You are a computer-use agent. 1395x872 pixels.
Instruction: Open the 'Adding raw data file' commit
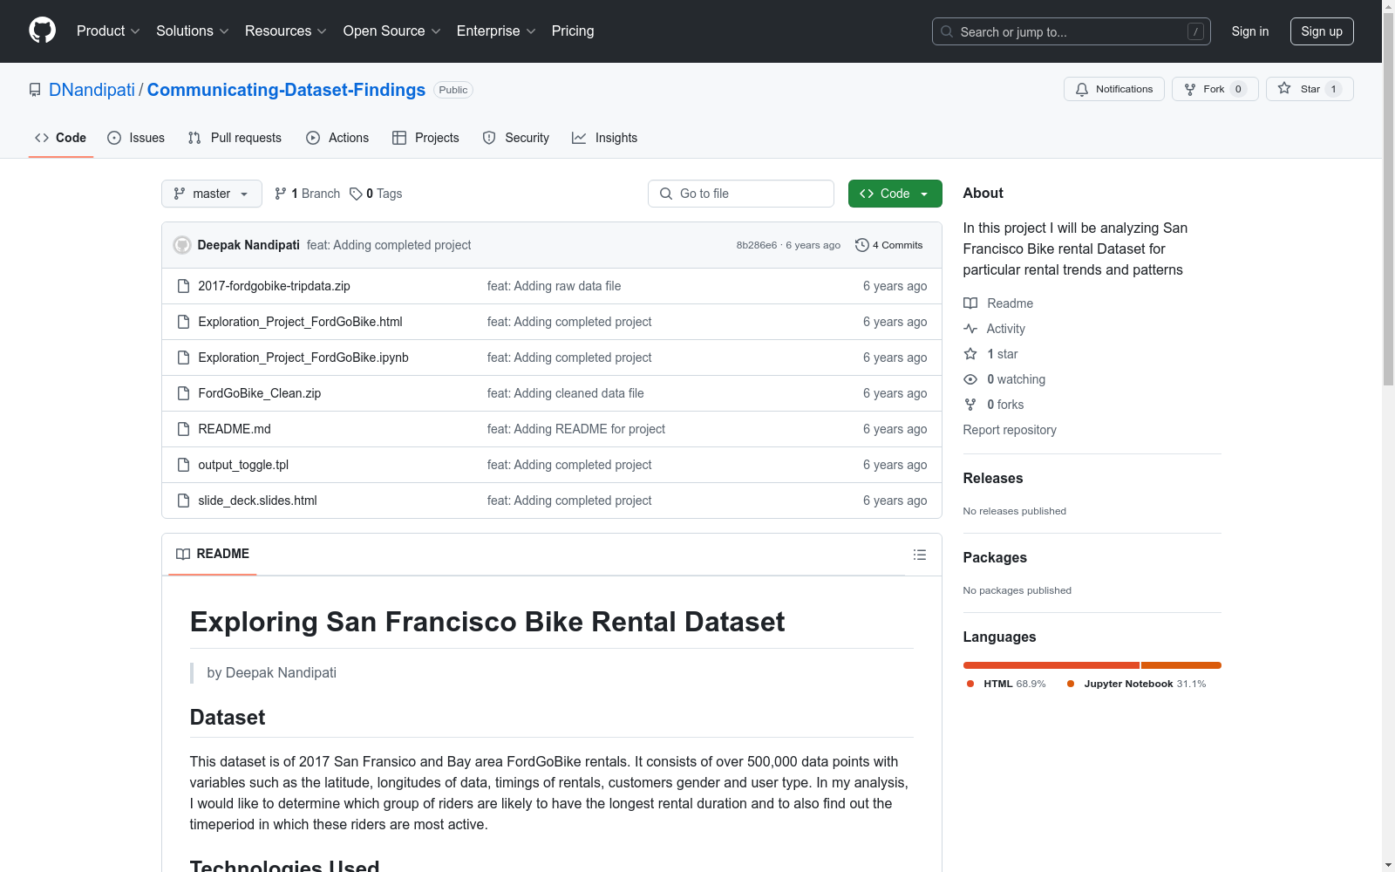coord(554,286)
